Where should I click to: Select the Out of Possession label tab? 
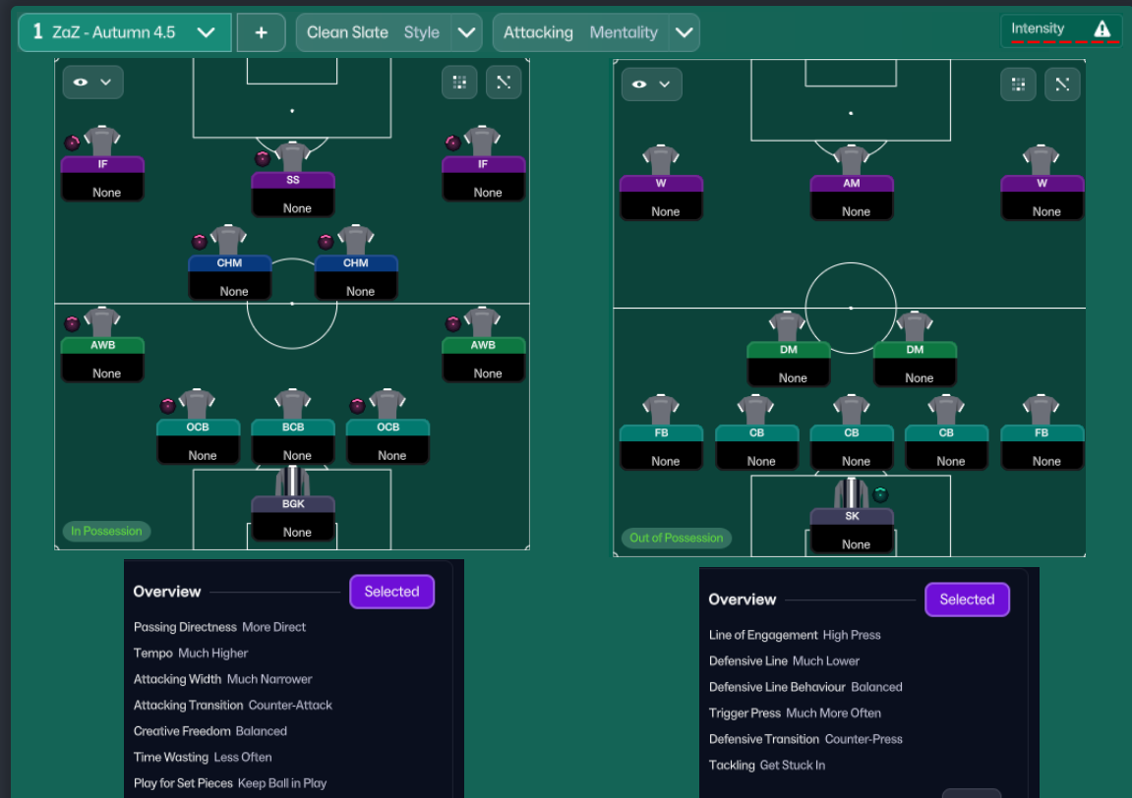pyautogui.click(x=677, y=539)
